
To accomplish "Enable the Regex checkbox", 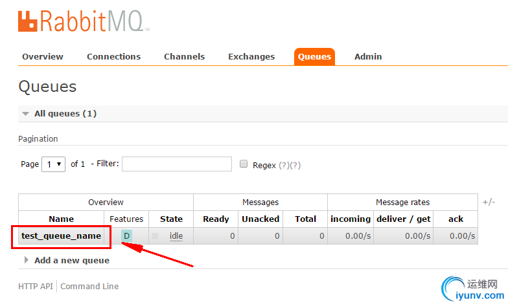I will click(244, 164).
